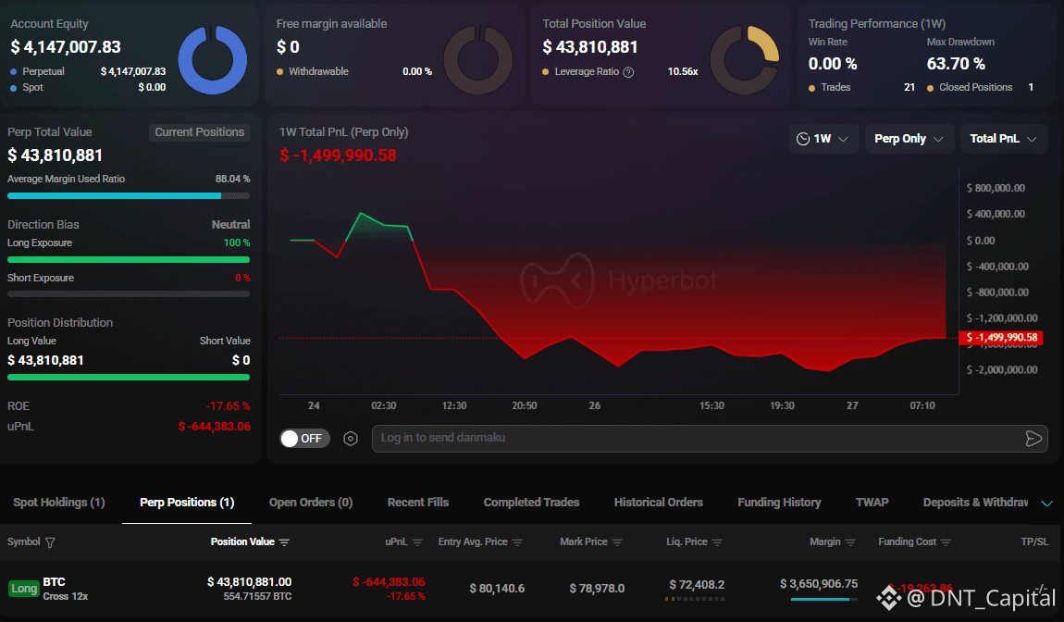Screen dimensions: 1064x622
Task: Click the Closed Positions 1 entry
Action: tap(980, 88)
